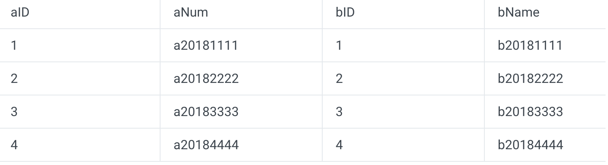The image size is (608, 165).
Task: Select the cell containing b20181111
Action: (x=530, y=45)
